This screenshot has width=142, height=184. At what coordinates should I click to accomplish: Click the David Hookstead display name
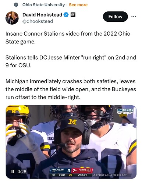pos(42,15)
